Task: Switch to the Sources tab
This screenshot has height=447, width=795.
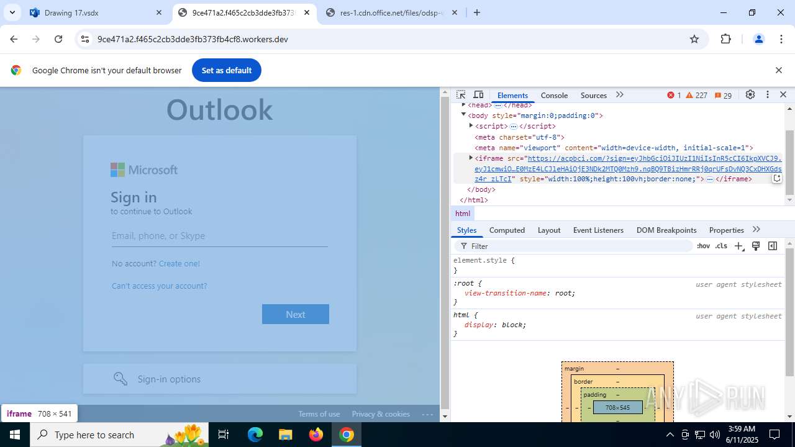Action: tap(593, 95)
